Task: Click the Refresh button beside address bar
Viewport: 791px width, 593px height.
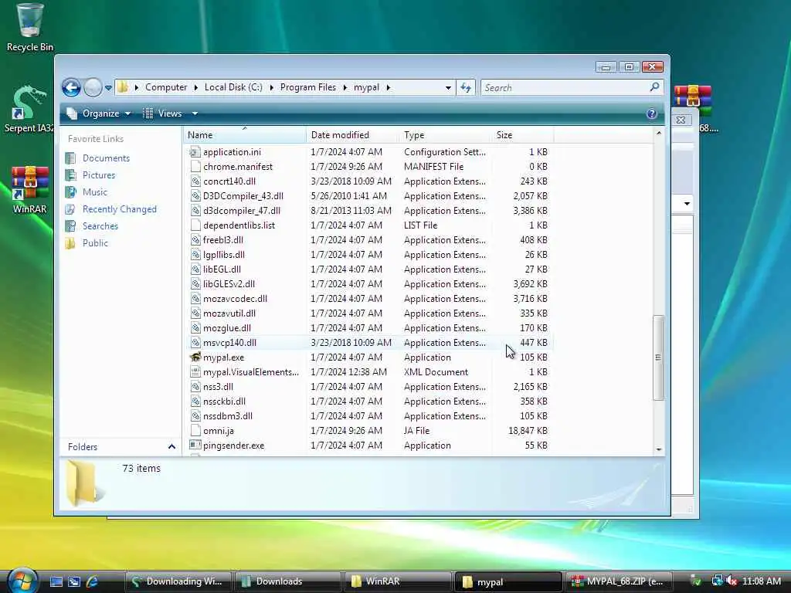Action: pos(466,88)
